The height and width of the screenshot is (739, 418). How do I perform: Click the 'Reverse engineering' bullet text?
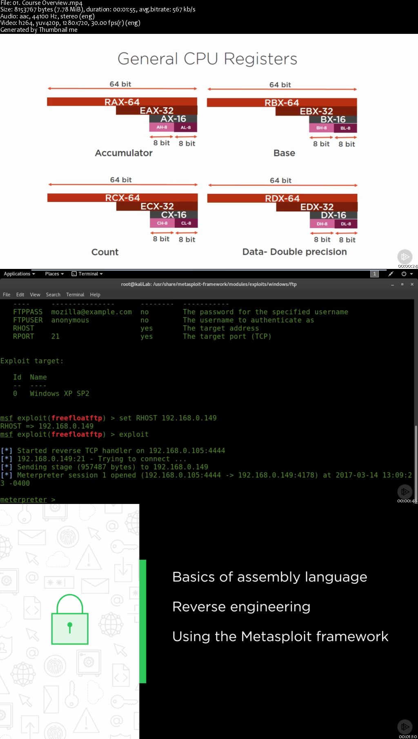241,607
